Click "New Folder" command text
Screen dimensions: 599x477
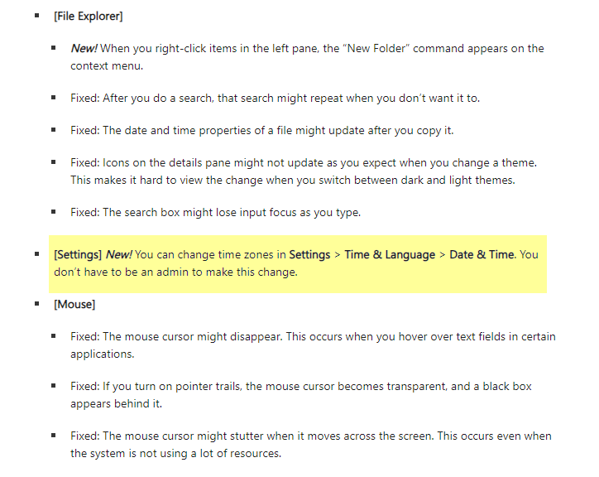(376, 48)
